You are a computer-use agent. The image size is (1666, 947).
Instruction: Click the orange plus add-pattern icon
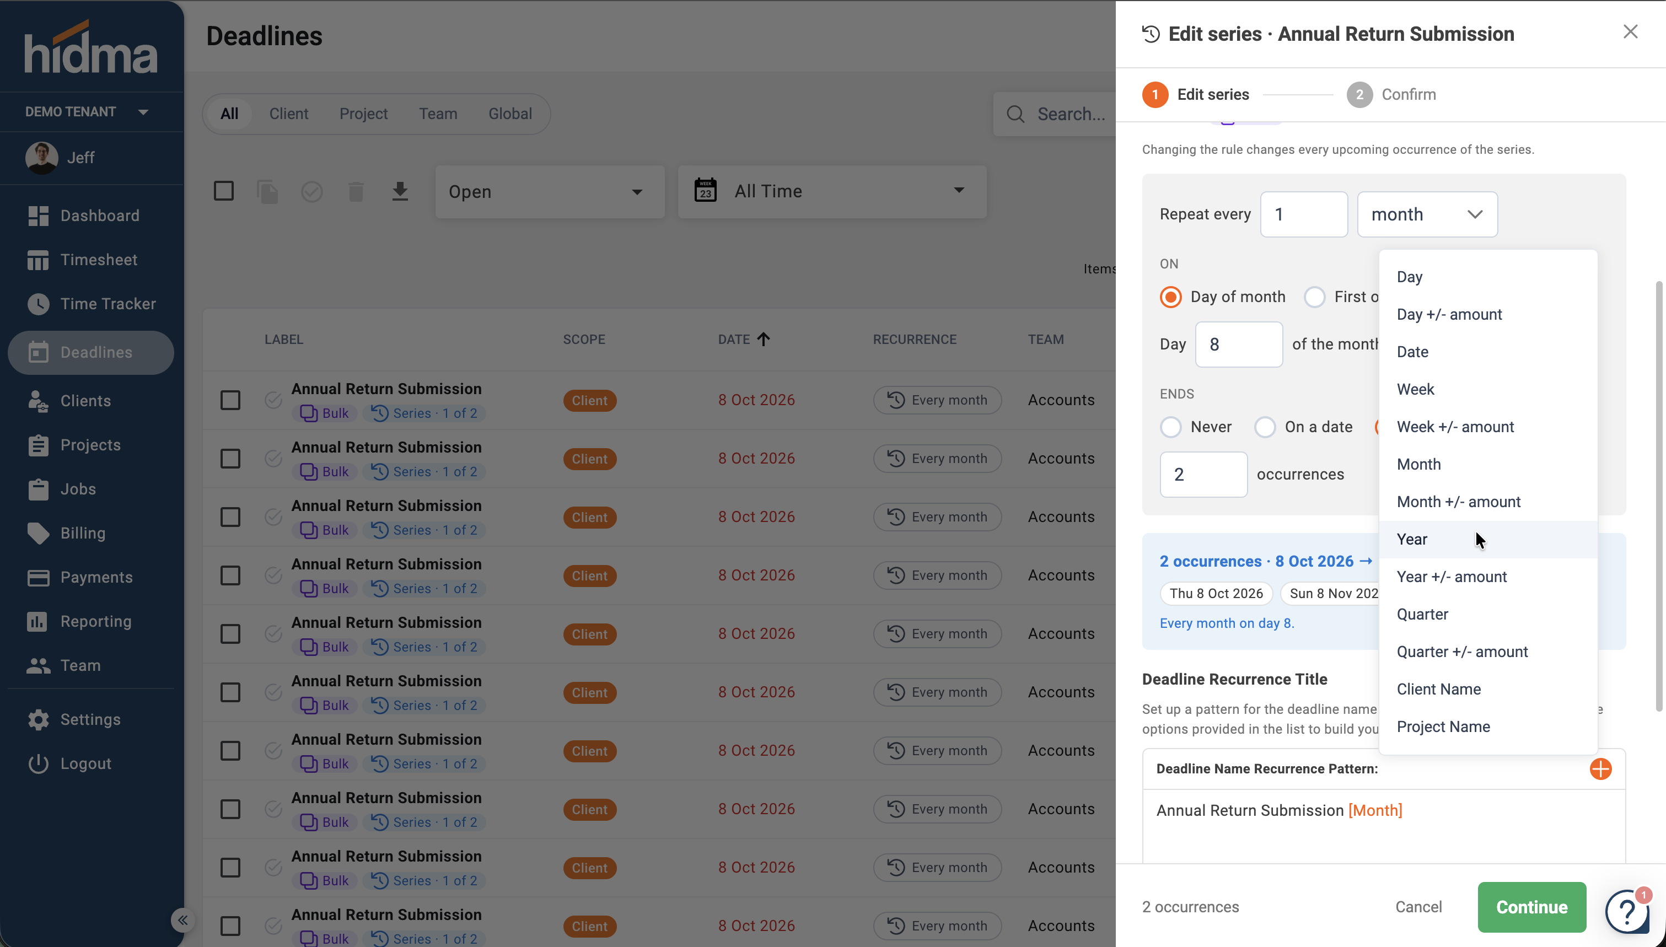tap(1600, 769)
